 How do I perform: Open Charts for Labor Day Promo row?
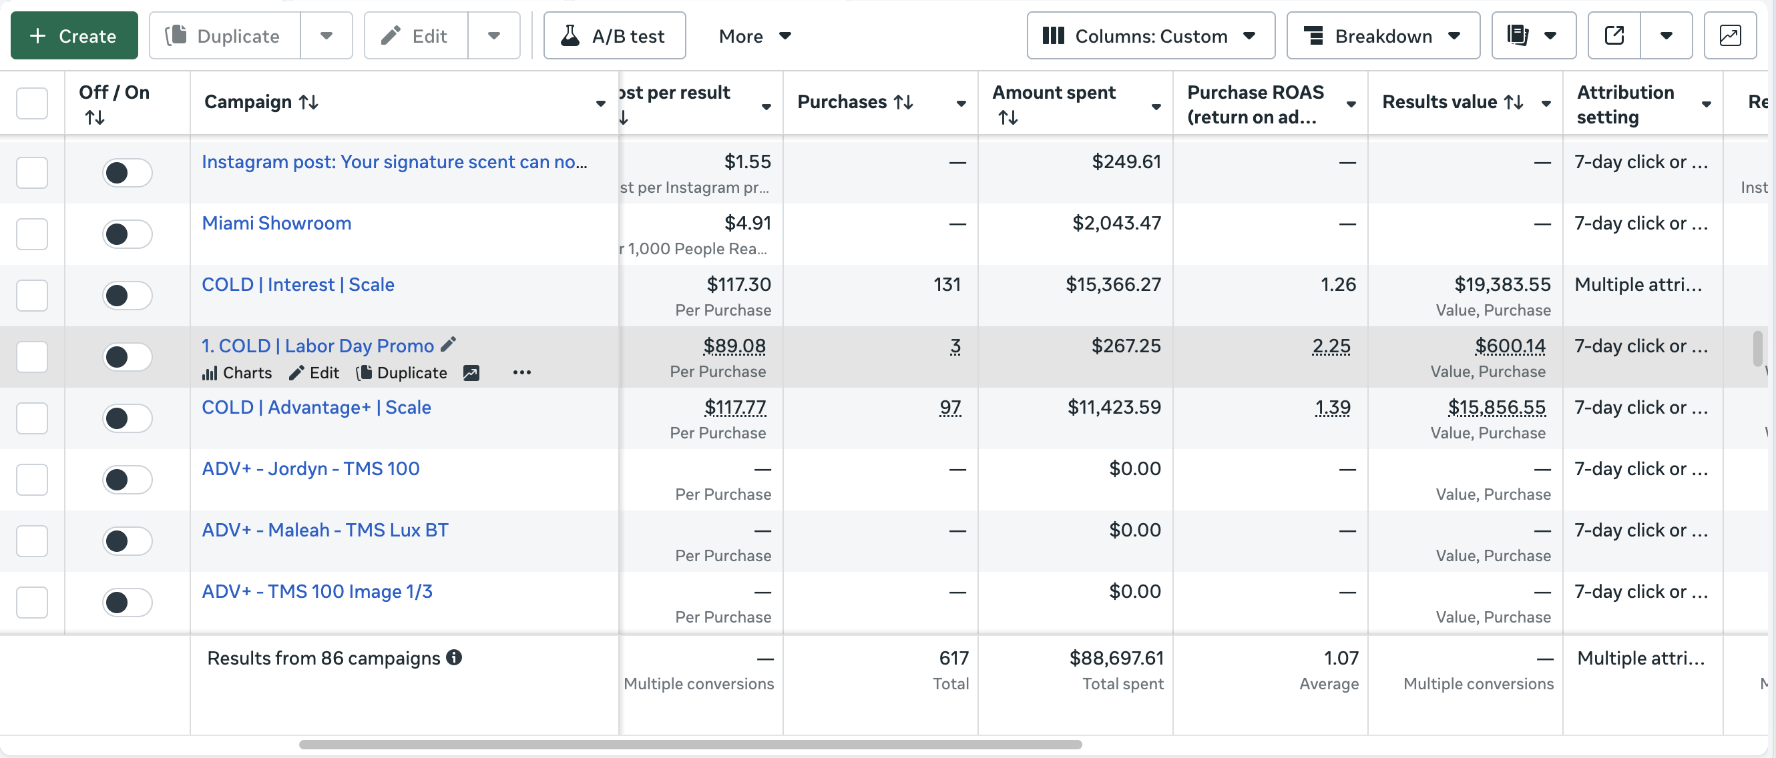[x=237, y=373]
